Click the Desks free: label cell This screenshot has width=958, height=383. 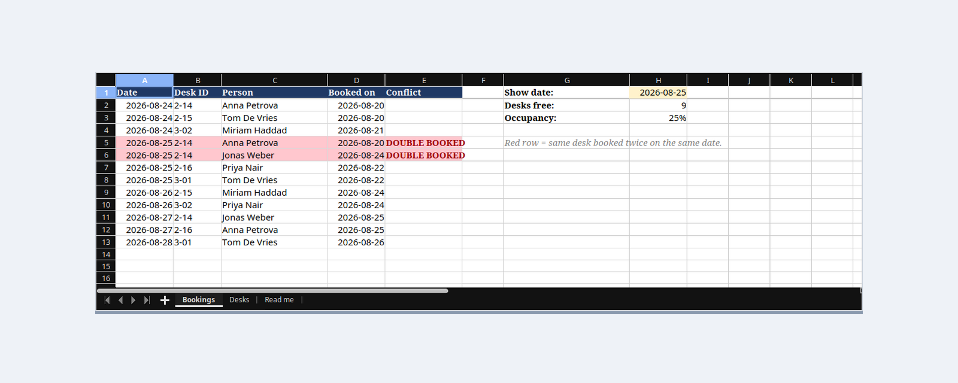[566, 105]
